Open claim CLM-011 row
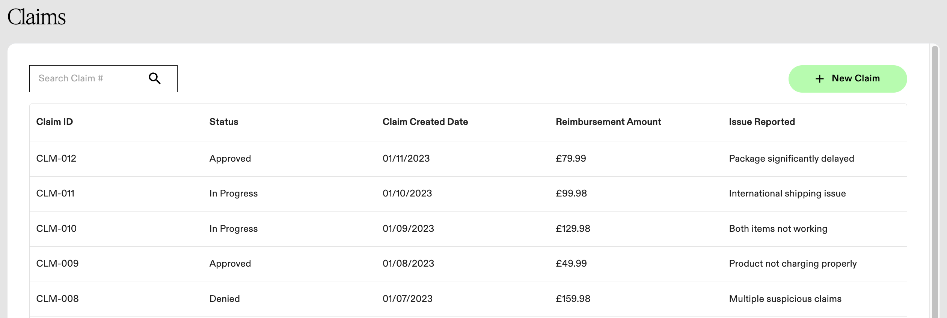 [x=468, y=194]
